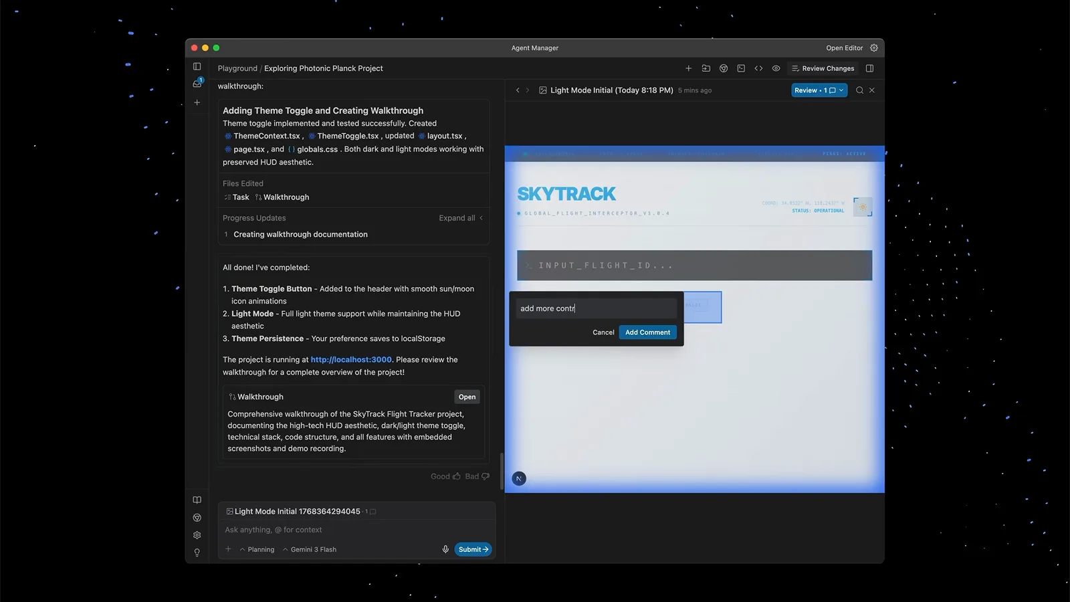The height and width of the screenshot is (602, 1070).
Task: Open the browser icon in left sidebar
Action: pos(197,517)
